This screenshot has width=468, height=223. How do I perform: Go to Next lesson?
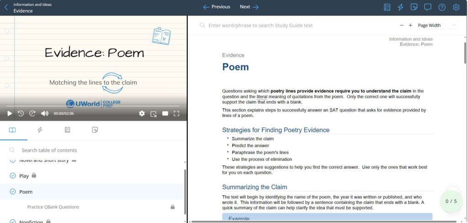pyautogui.click(x=249, y=7)
